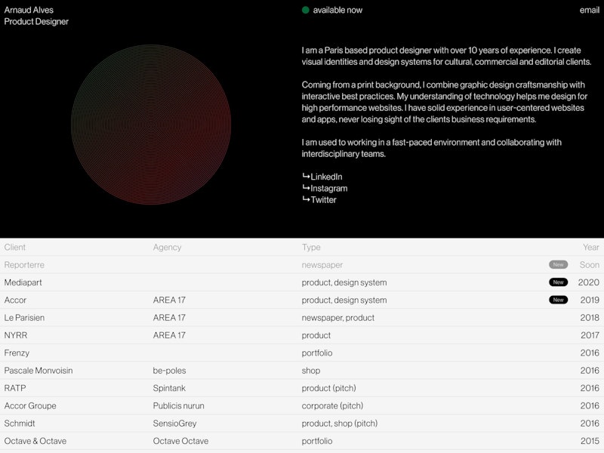Sort by the Client column header

[15, 247]
